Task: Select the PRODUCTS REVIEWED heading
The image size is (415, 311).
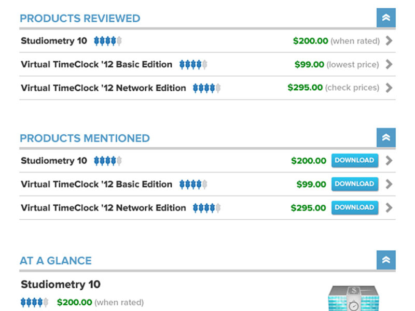Action: click(x=80, y=18)
